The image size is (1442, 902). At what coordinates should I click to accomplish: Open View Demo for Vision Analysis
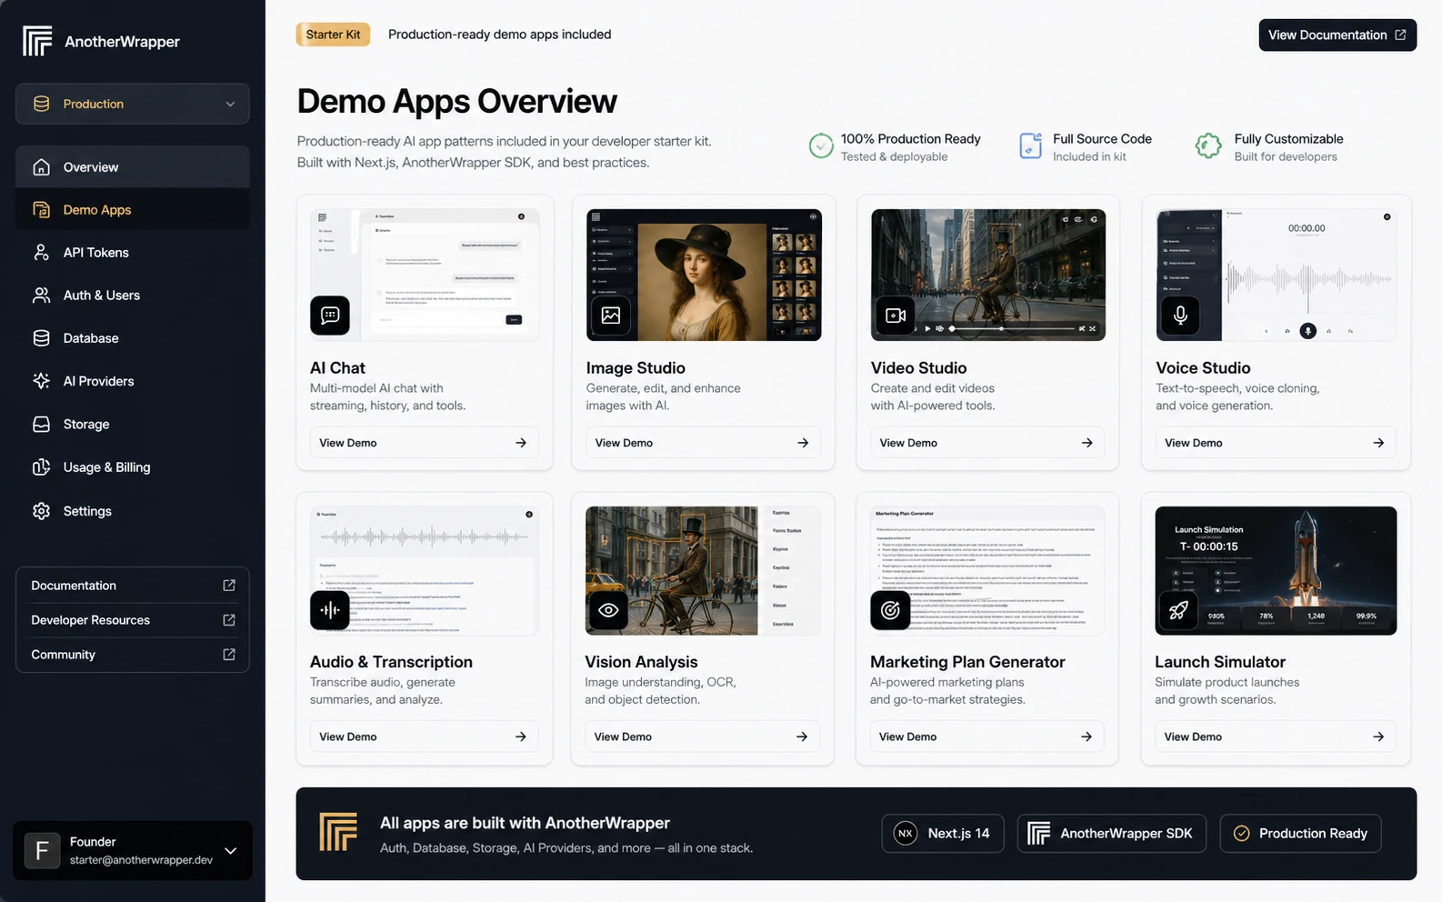pos(702,737)
